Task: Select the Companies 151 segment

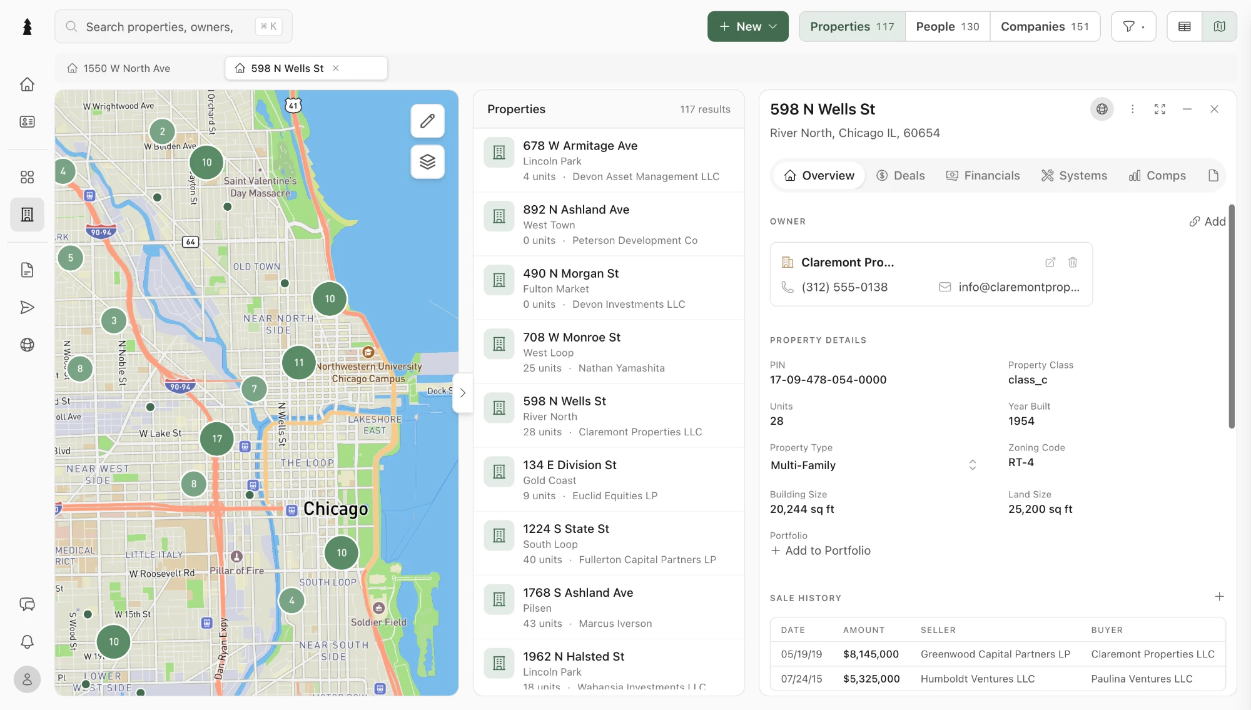Action: 1045,26
